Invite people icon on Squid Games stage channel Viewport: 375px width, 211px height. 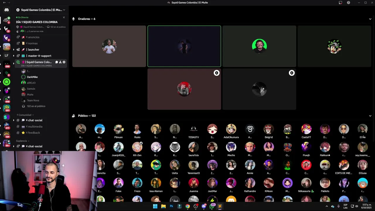[60, 62]
